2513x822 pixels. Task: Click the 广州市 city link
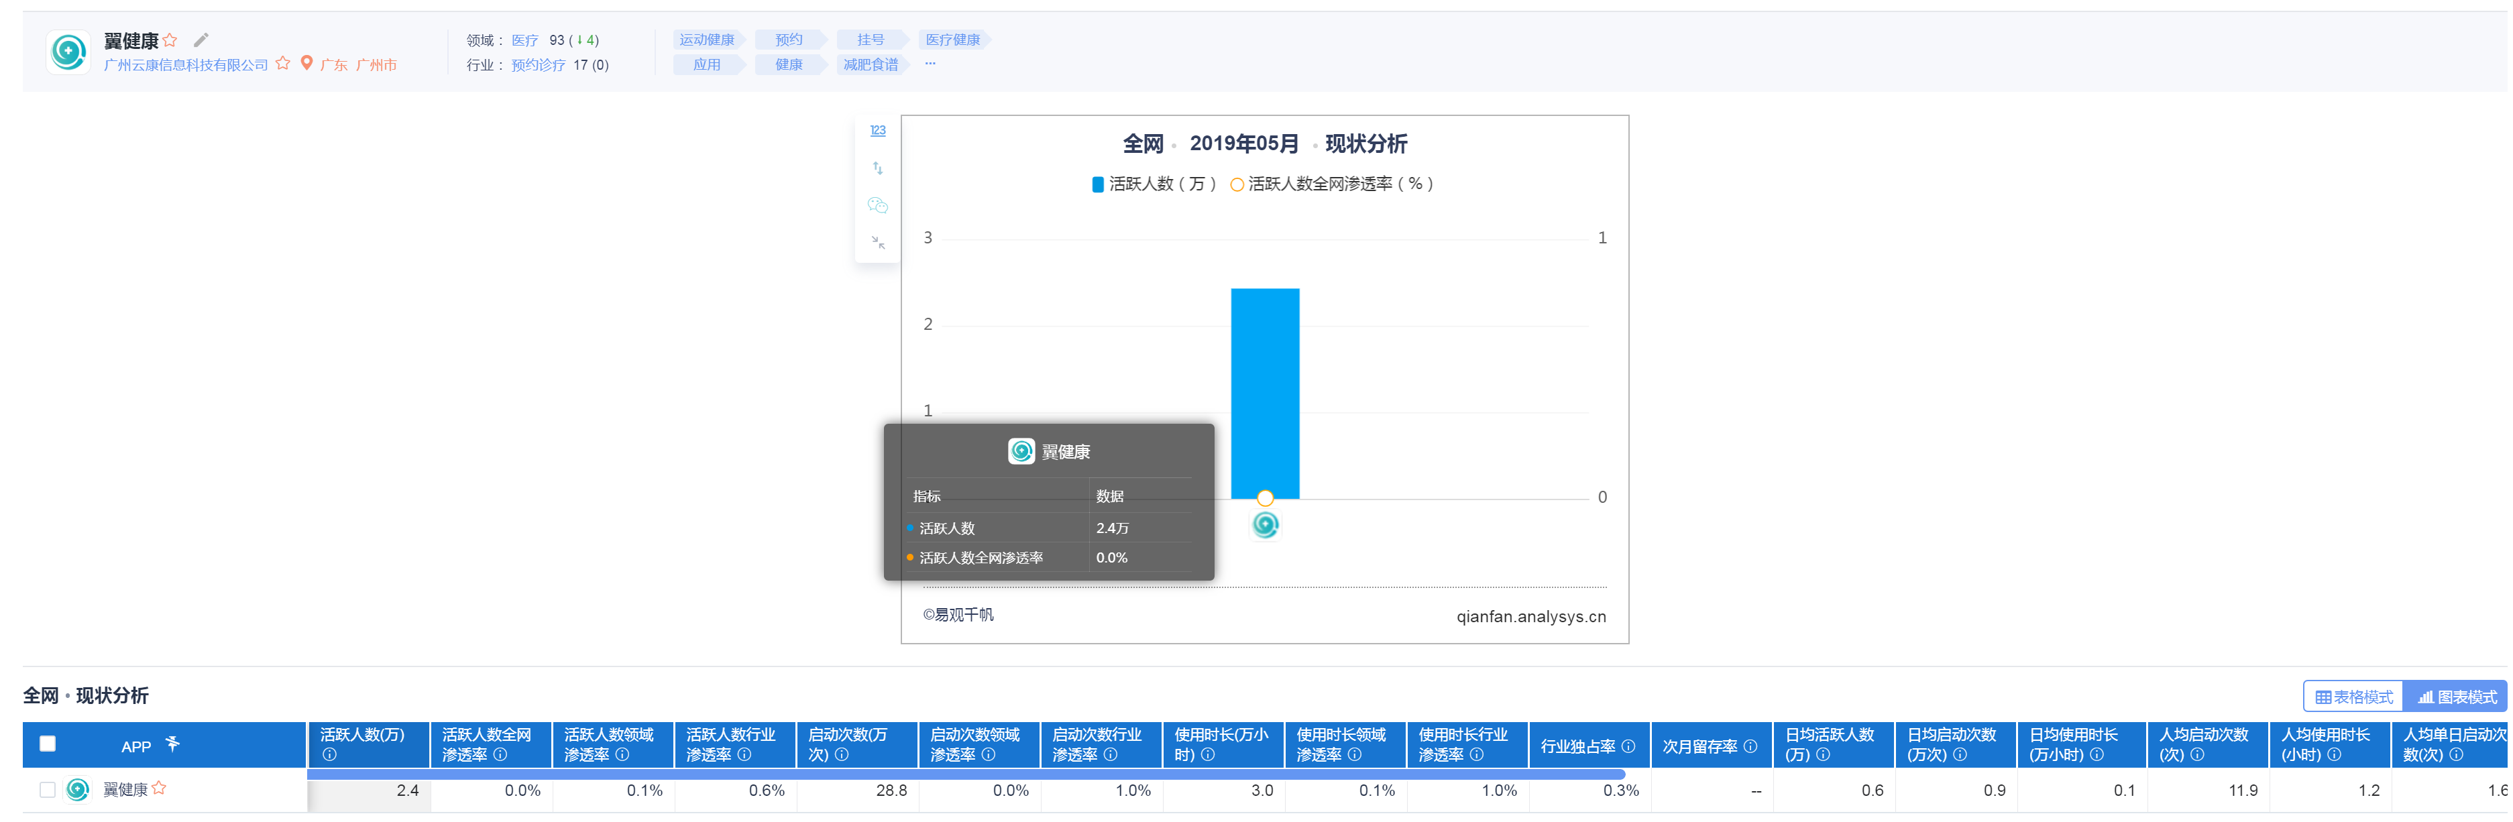(x=376, y=64)
